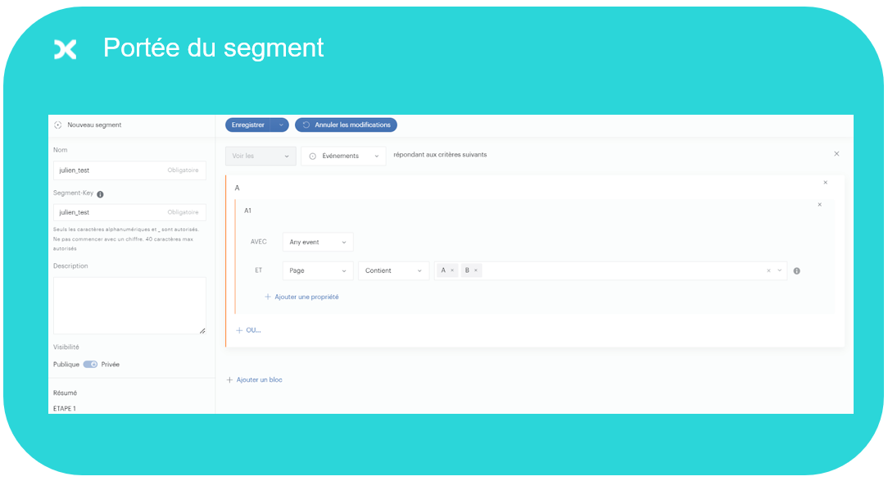
Task: Open the Page property dropdown
Action: click(x=317, y=270)
